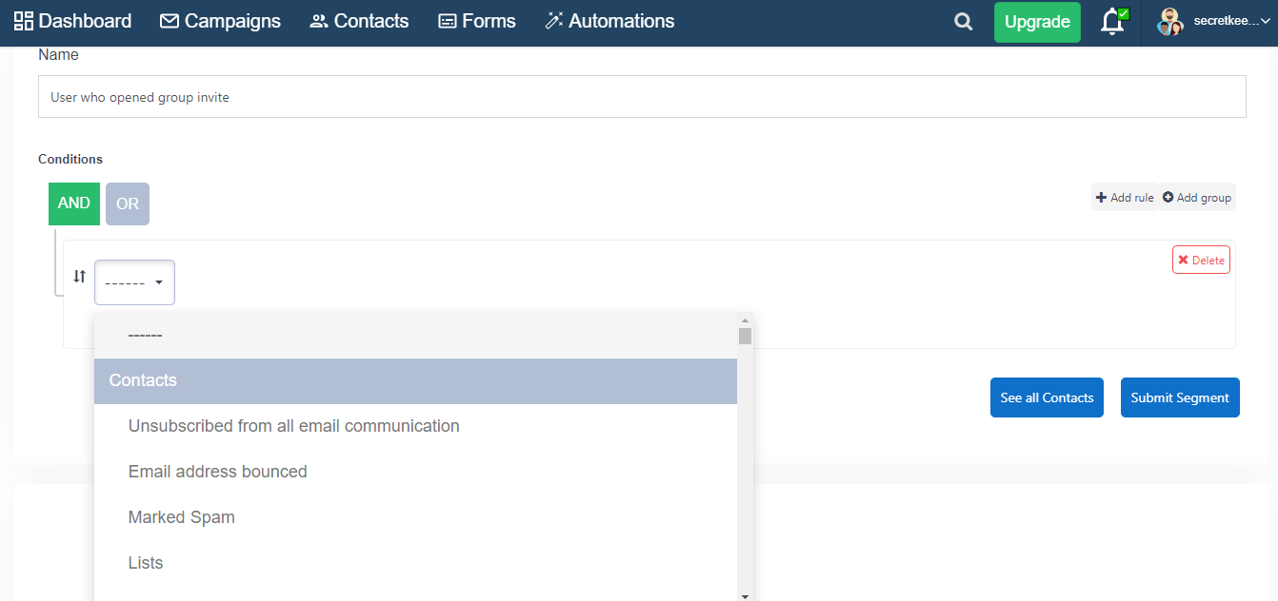Edit the segment Name field
Screen dimensions: 1278x601
[x=642, y=97]
